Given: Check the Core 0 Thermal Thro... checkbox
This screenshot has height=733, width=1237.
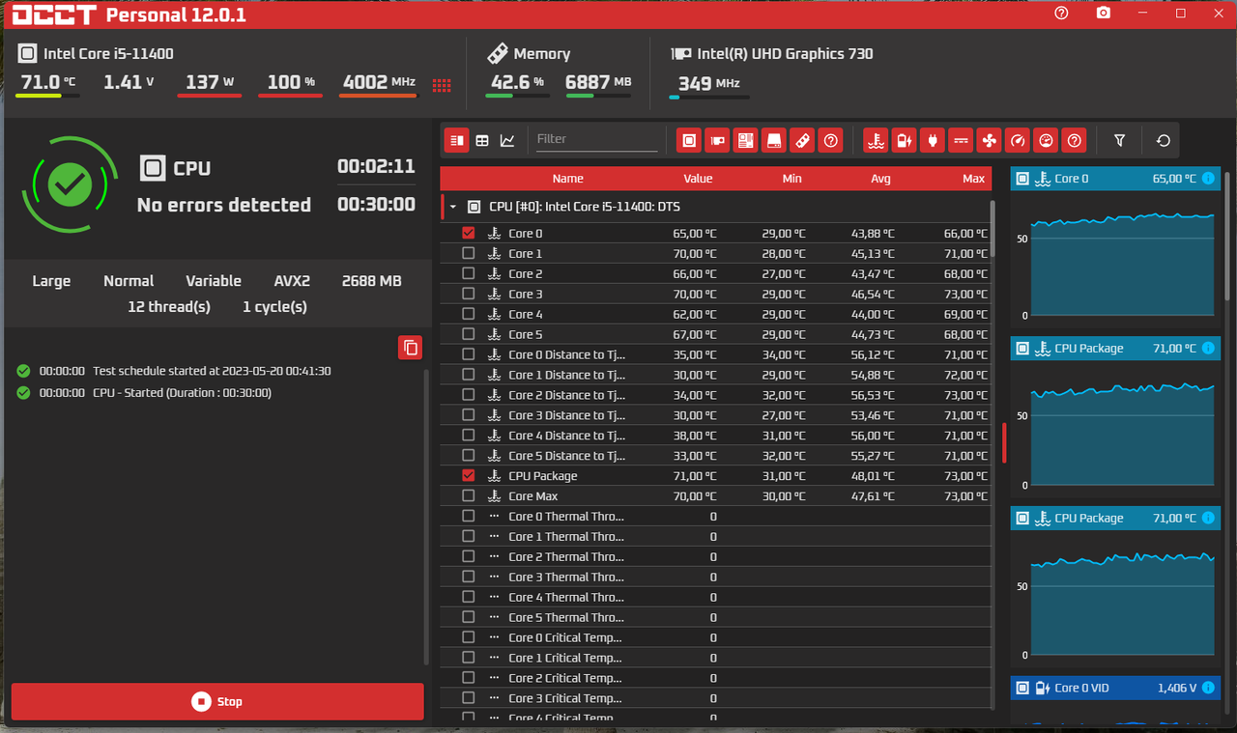Looking at the screenshot, I should coord(469,516).
